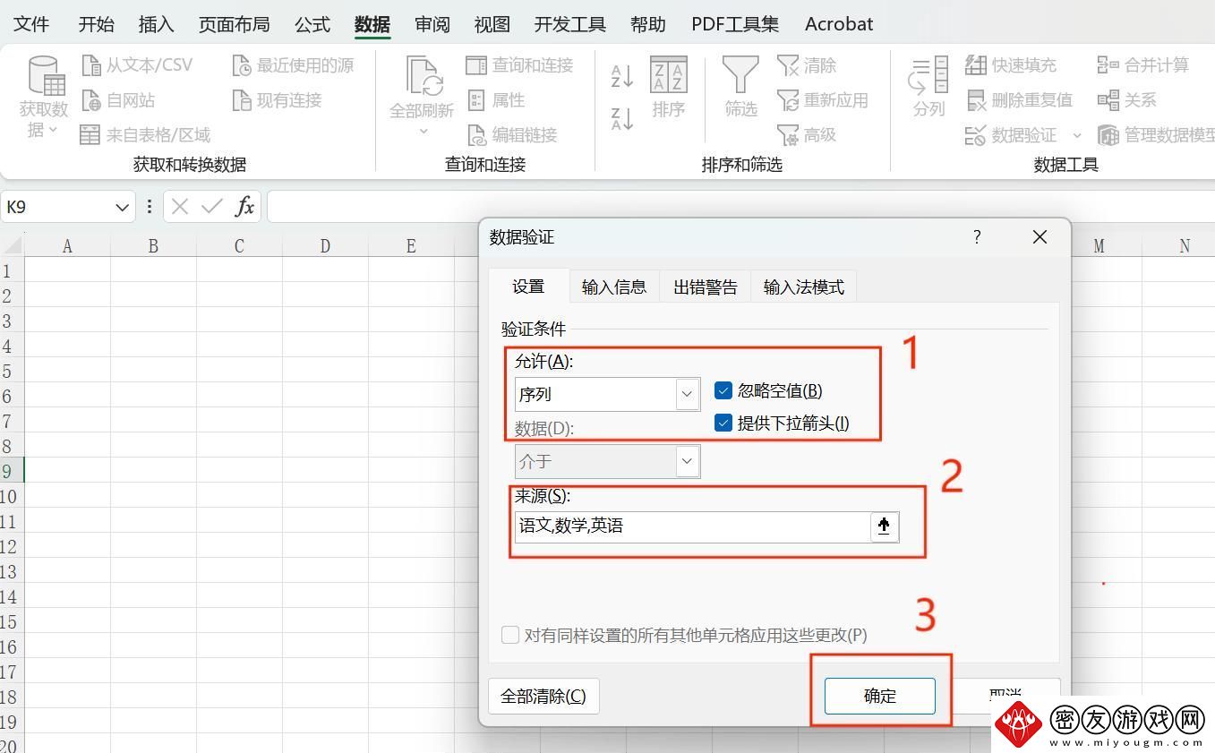Expand the 获取数据 dropdown chevron
The height and width of the screenshot is (753, 1215).
point(53,131)
